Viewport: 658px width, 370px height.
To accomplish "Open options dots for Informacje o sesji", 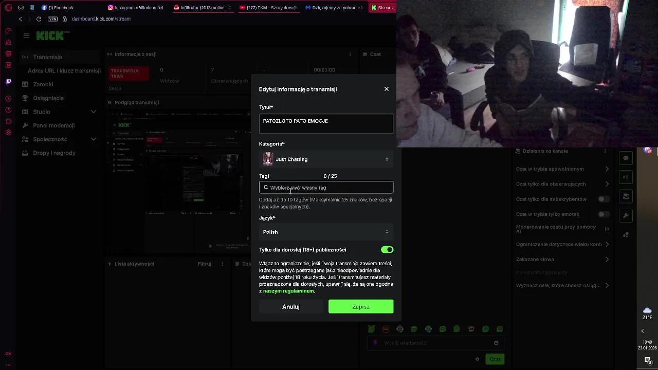I will pyautogui.click(x=350, y=54).
